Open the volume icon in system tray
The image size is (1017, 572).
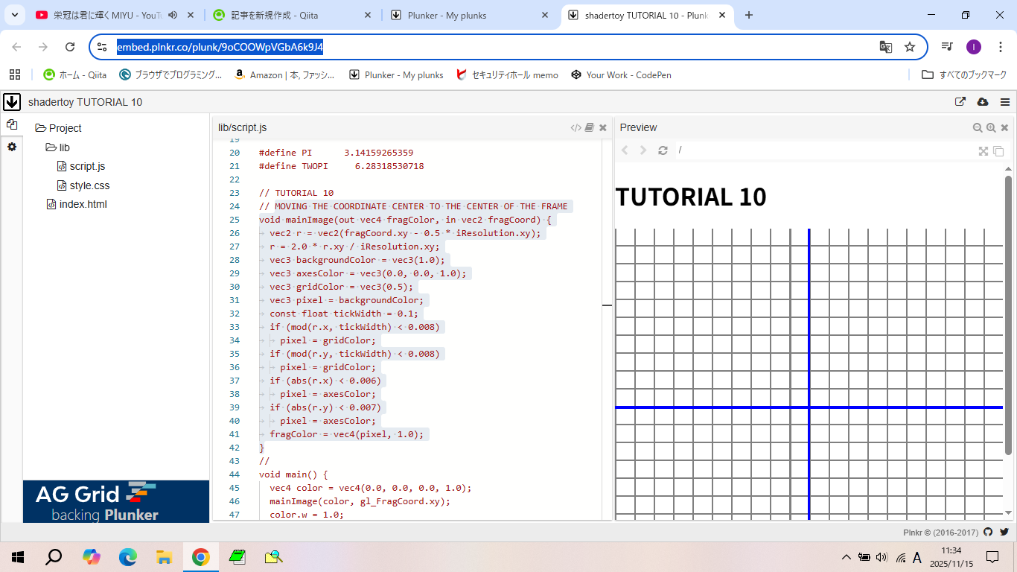click(882, 557)
